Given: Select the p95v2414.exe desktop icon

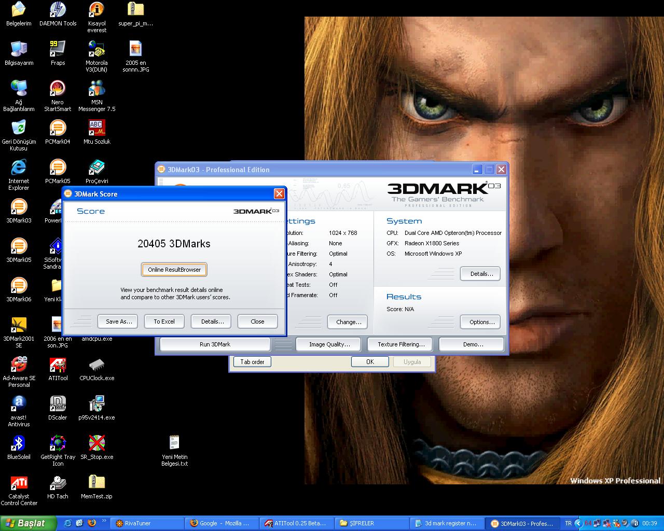Looking at the screenshot, I should click(96, 408).
